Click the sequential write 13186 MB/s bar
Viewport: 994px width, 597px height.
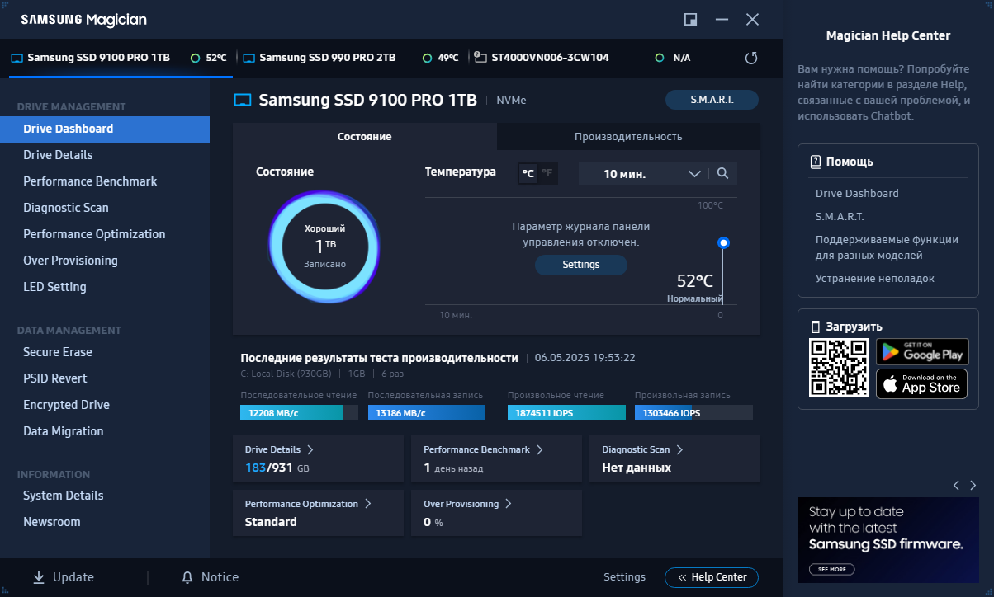(x=427, y=412)
